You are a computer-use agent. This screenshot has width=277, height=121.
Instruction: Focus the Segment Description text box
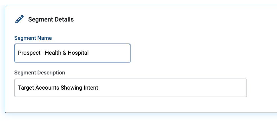(x=131, y=88)
